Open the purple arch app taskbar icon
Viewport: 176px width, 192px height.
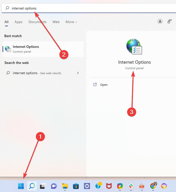click(x=87, y=186)
